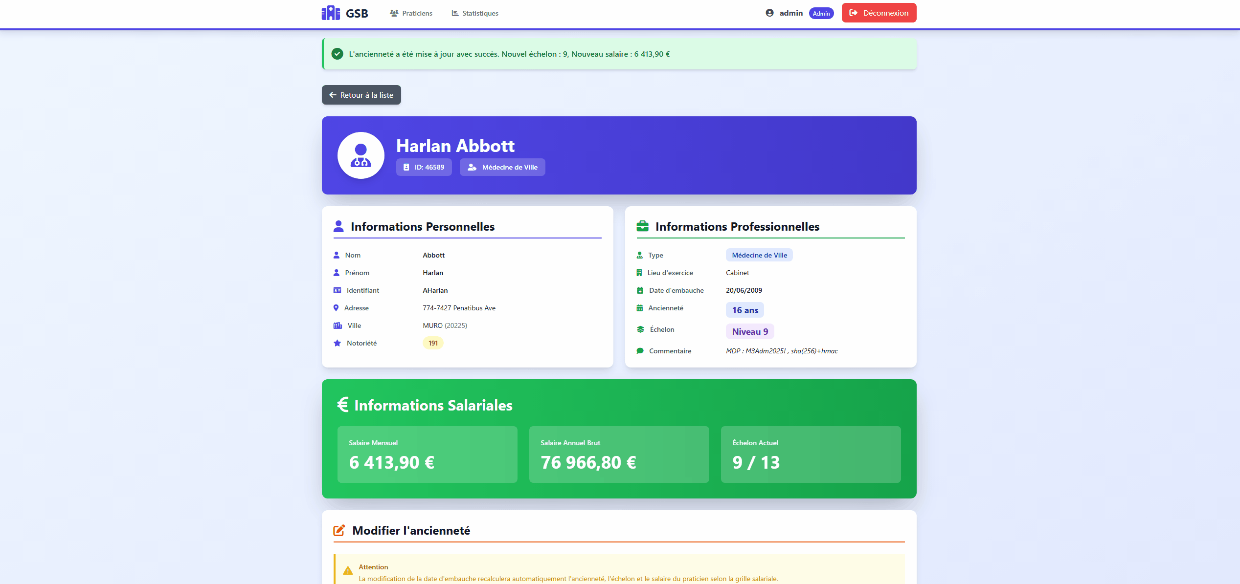Click the euro icon in Informations Salariales
Image resolution: width=1240 pixels, height=584 pixels.
pos(343,405)
